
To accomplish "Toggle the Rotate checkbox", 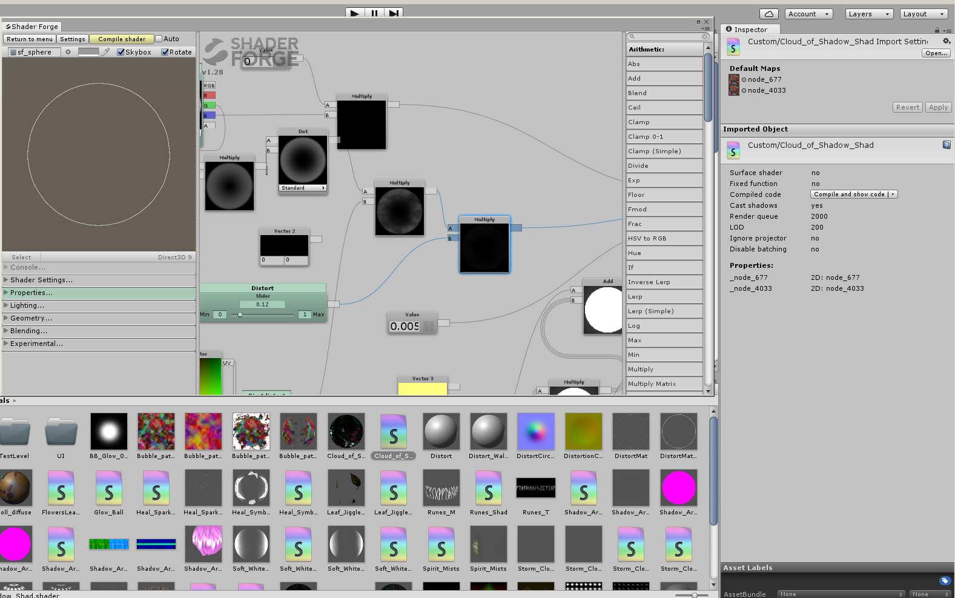I will click(x=165, y=52).
